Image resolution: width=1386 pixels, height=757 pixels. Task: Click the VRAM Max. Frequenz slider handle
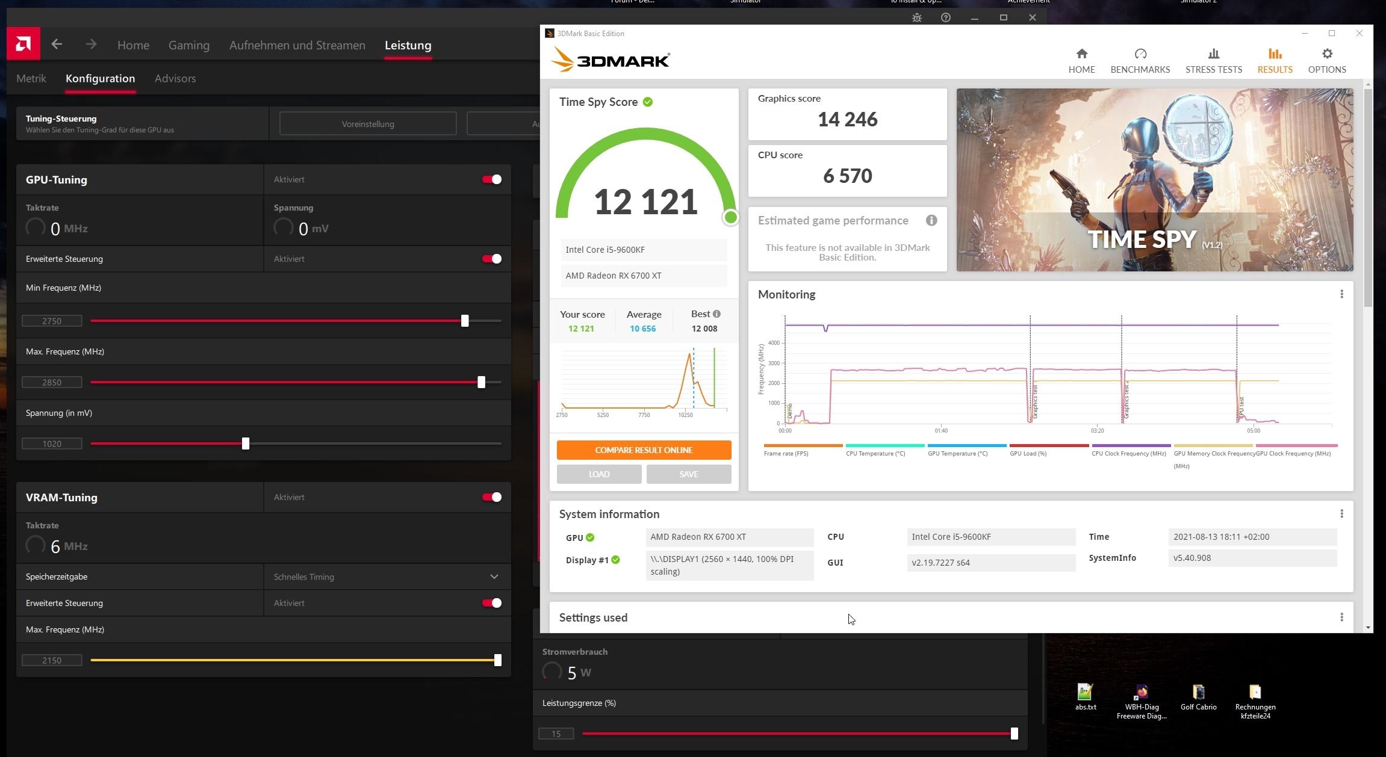[498, 660]
